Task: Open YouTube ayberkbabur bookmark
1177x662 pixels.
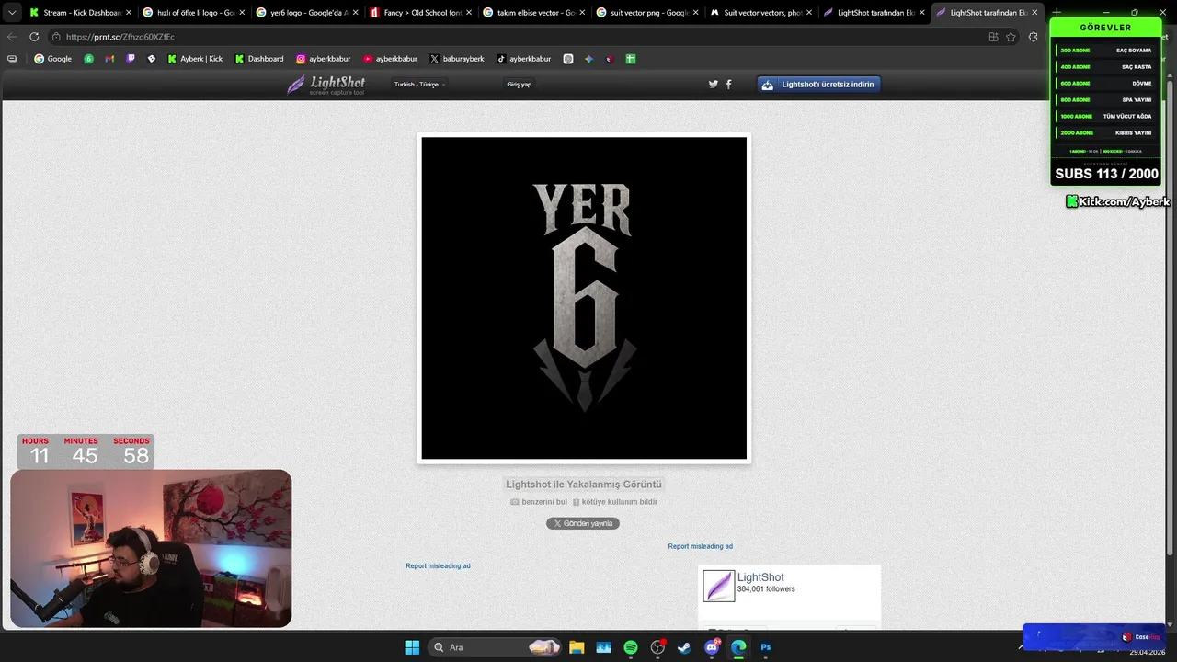Action: [x=391, y=59]
